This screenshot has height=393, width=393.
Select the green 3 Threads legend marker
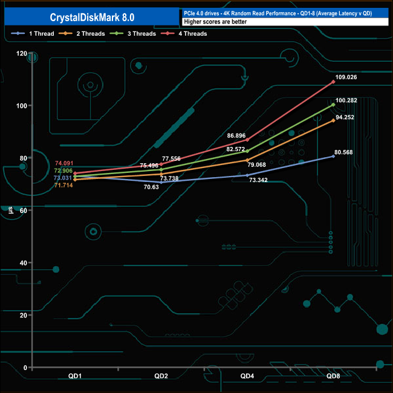(117, 33)
